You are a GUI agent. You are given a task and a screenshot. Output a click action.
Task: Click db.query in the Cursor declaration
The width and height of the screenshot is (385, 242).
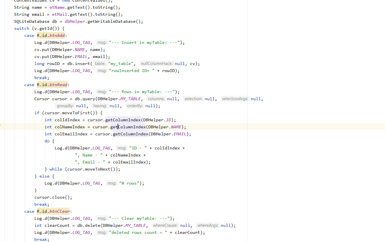pyautogui.click(x=85, y=99)
